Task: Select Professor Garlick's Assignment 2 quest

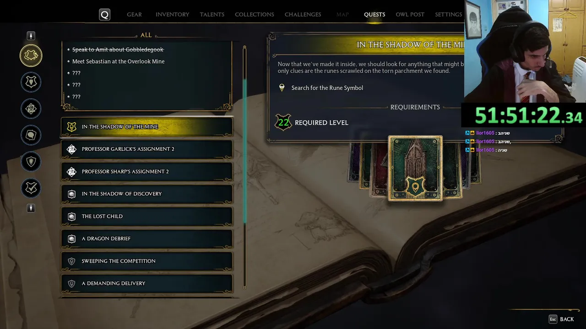Action: (x=147, y=149)
